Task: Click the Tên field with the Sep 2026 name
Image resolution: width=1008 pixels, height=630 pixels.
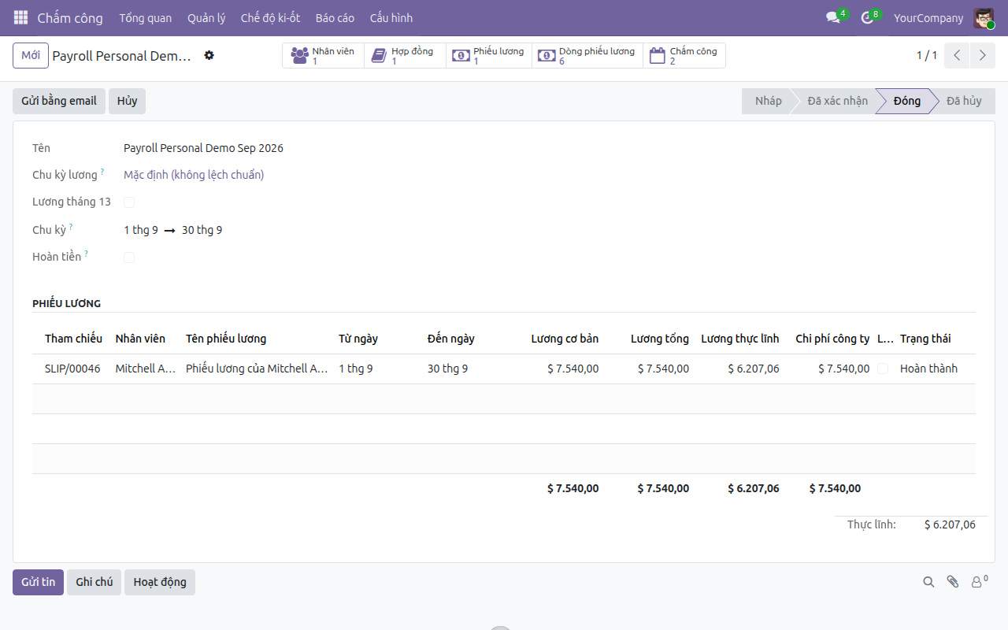Action: [203, 148]
